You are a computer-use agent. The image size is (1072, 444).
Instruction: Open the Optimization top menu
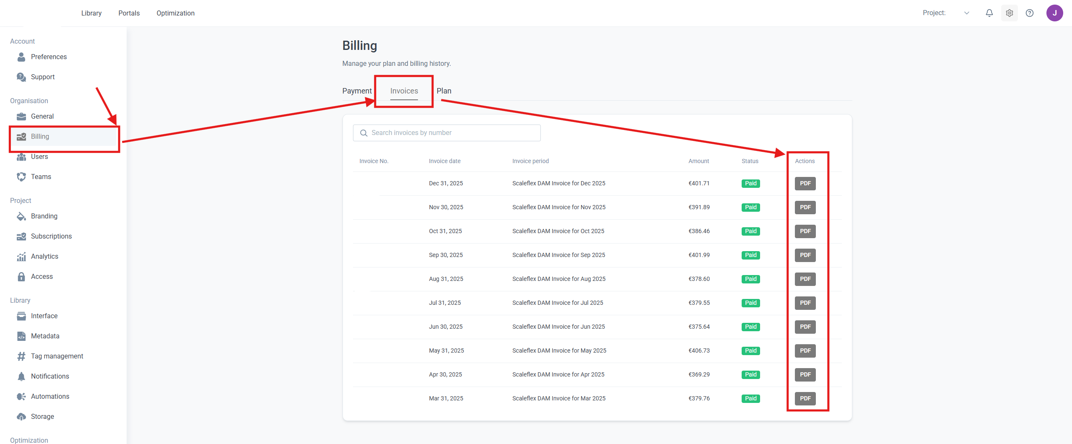click(175, 13)
